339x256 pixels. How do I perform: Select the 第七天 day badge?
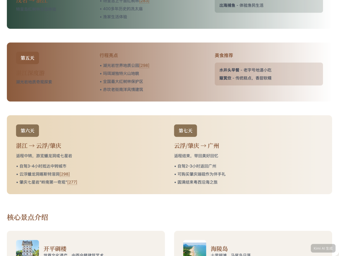pos(186,131)
